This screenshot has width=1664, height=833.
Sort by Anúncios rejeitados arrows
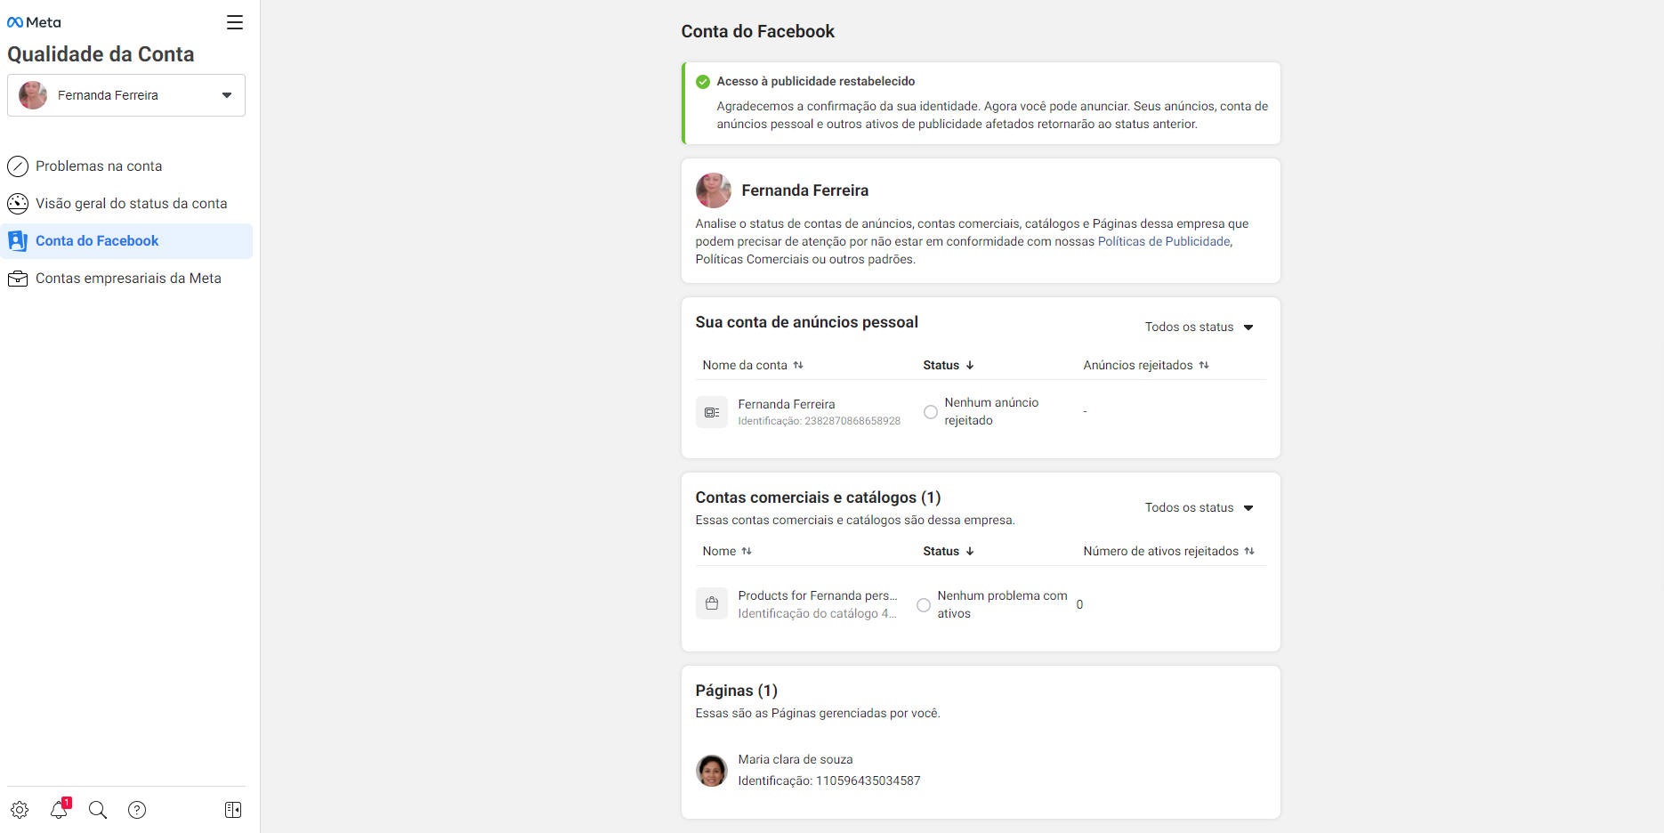point(1204,365)
